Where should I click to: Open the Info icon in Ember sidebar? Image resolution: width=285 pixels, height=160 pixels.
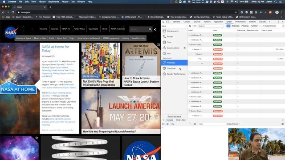click(x=164, y=53)
